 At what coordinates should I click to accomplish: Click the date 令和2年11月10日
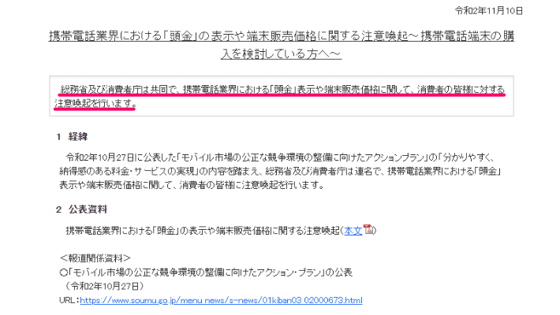(x=488, y=11)
